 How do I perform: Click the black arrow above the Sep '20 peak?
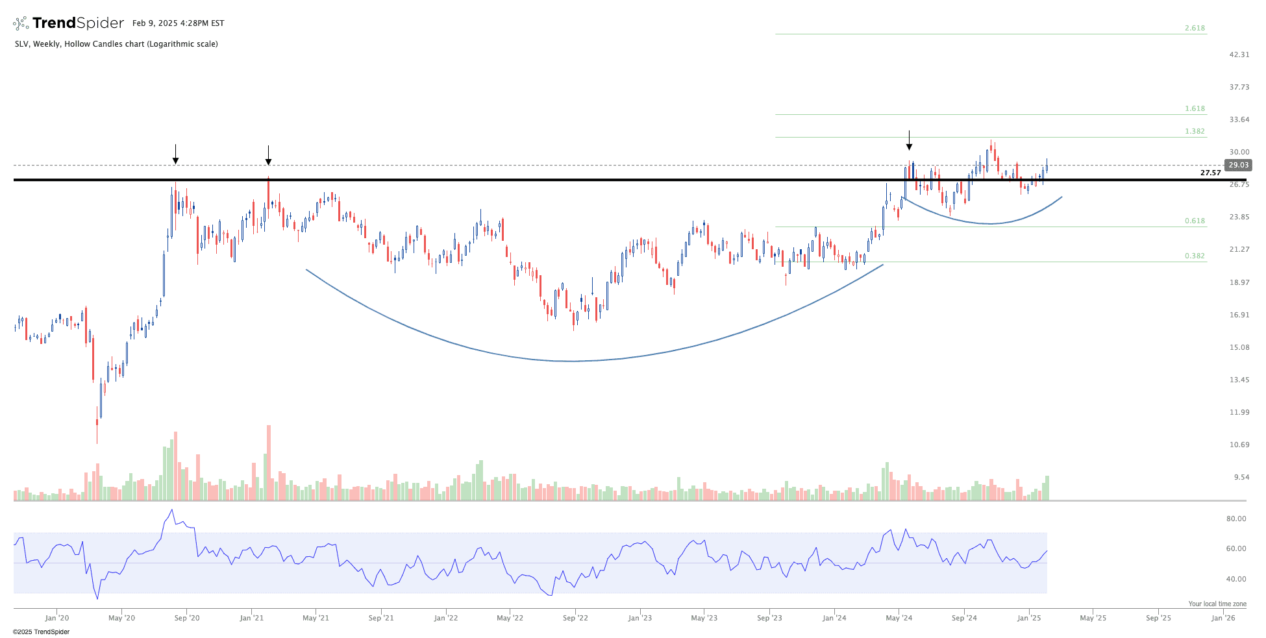pos(175,154)
